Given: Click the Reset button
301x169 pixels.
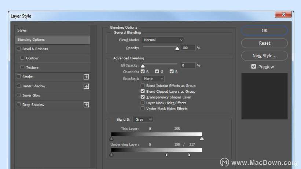Looking at the screenshot, I should (264, 43).
